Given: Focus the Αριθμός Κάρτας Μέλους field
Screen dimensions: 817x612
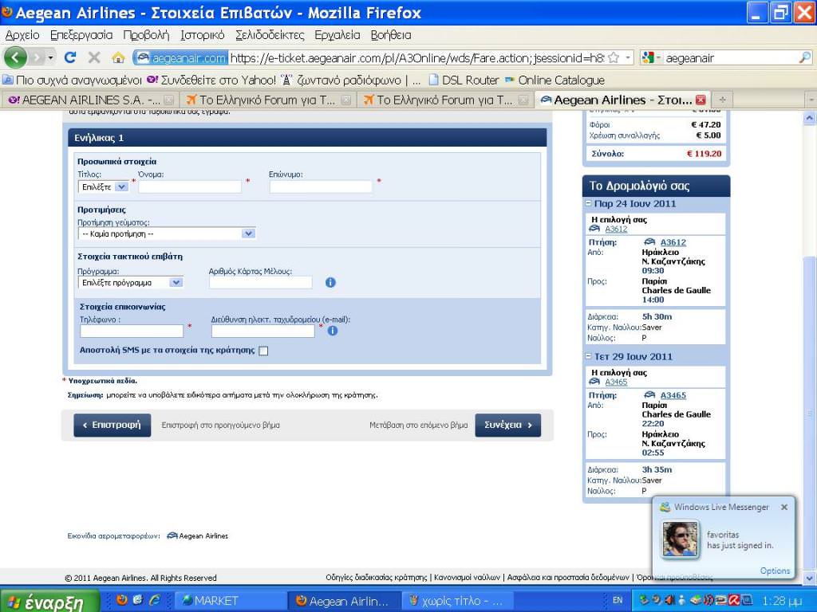Looking at the screenshot, I should [x=261, y=282].
